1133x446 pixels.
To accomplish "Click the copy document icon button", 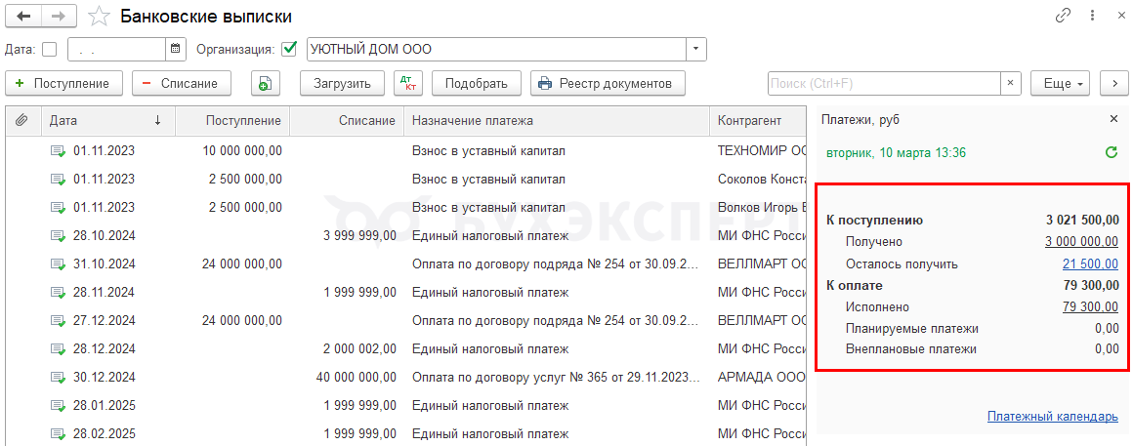I will (x=266, y=83).
